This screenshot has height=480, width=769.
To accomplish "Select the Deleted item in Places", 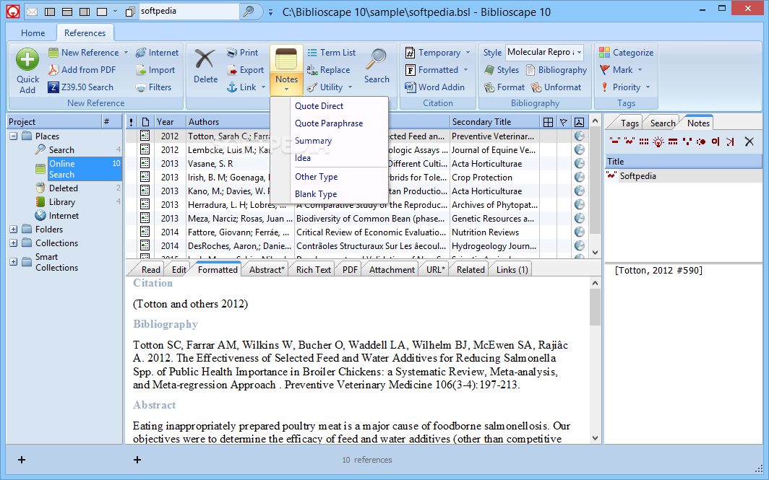I will [64, 188].
